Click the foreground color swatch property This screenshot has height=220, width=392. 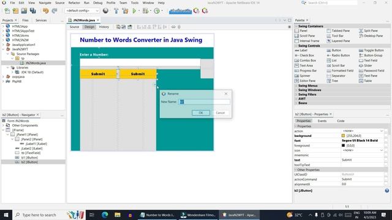343,145
